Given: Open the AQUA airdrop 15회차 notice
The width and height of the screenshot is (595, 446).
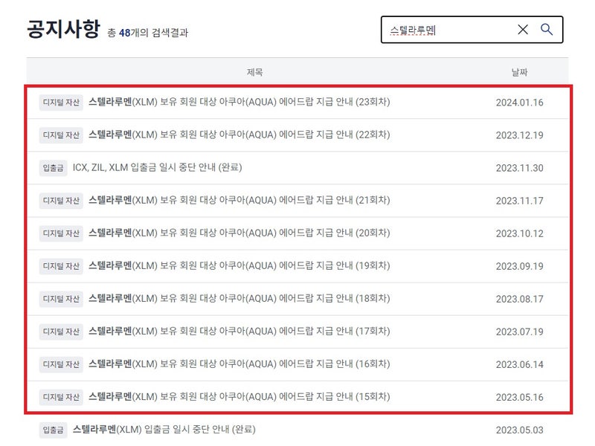Looking at the screenshot, I should point(239,397).
